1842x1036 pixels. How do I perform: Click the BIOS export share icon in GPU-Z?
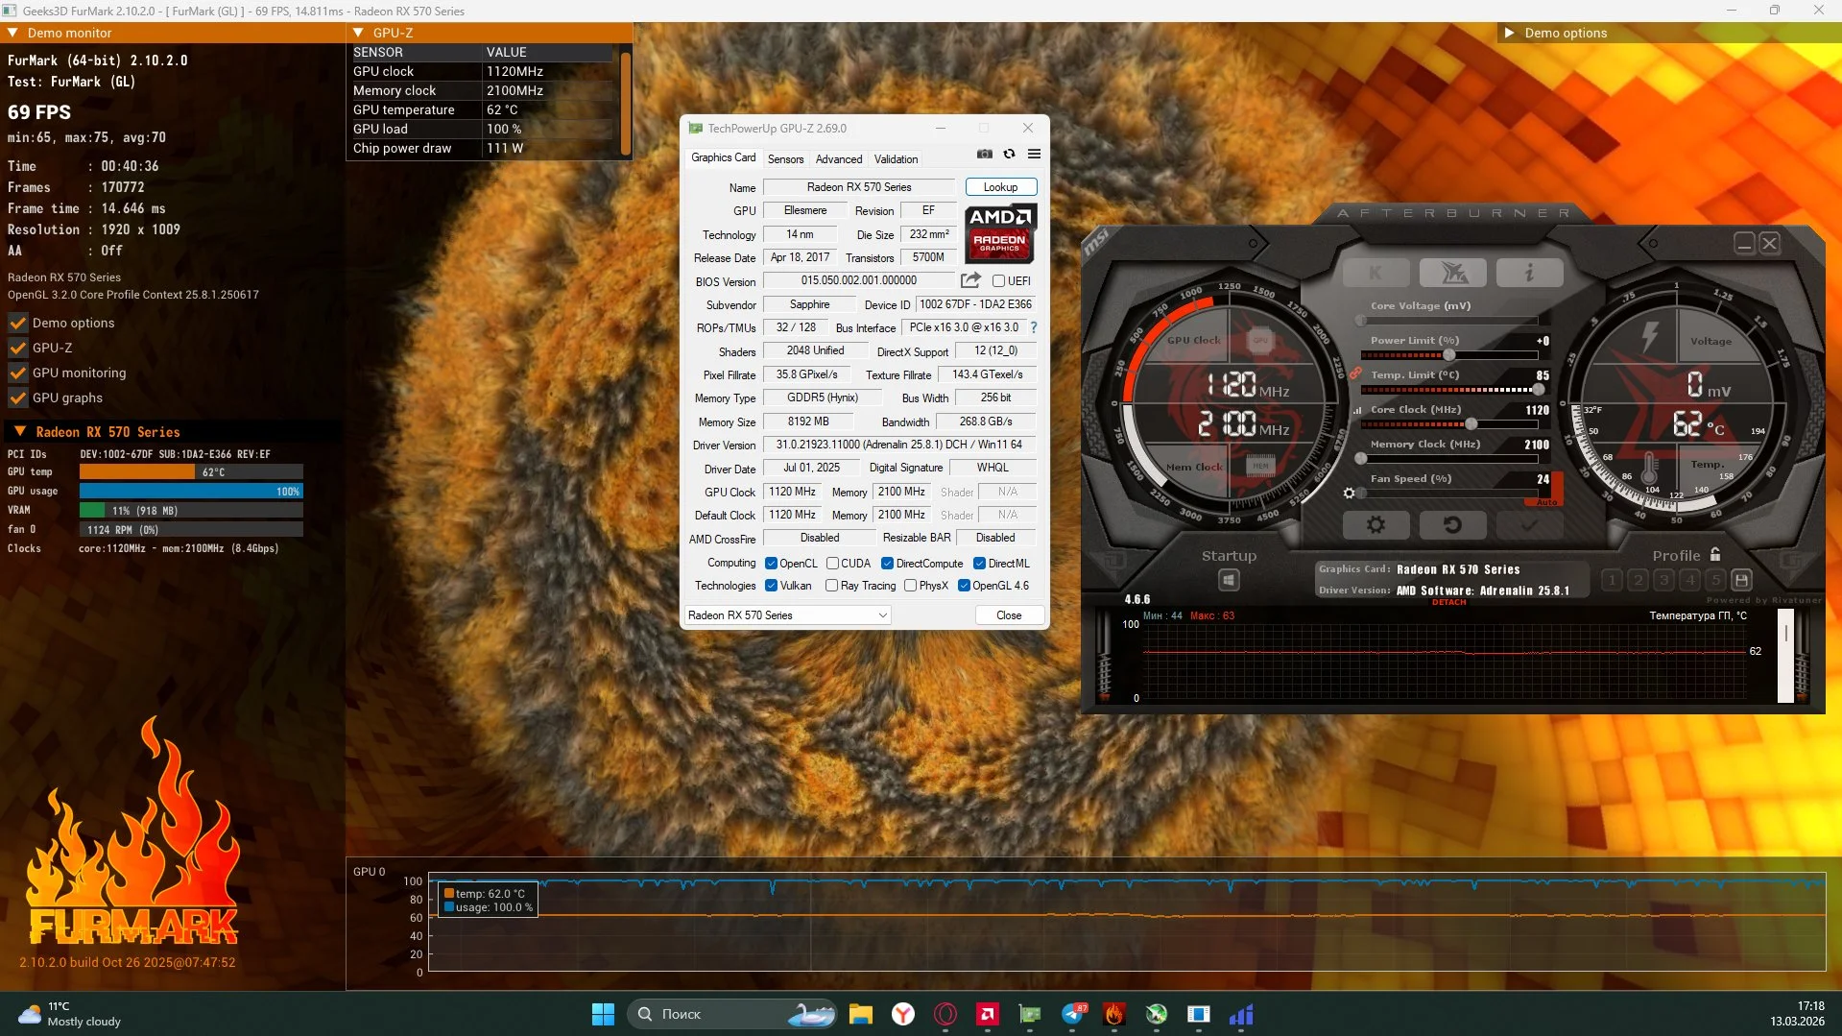pos(970,280)
